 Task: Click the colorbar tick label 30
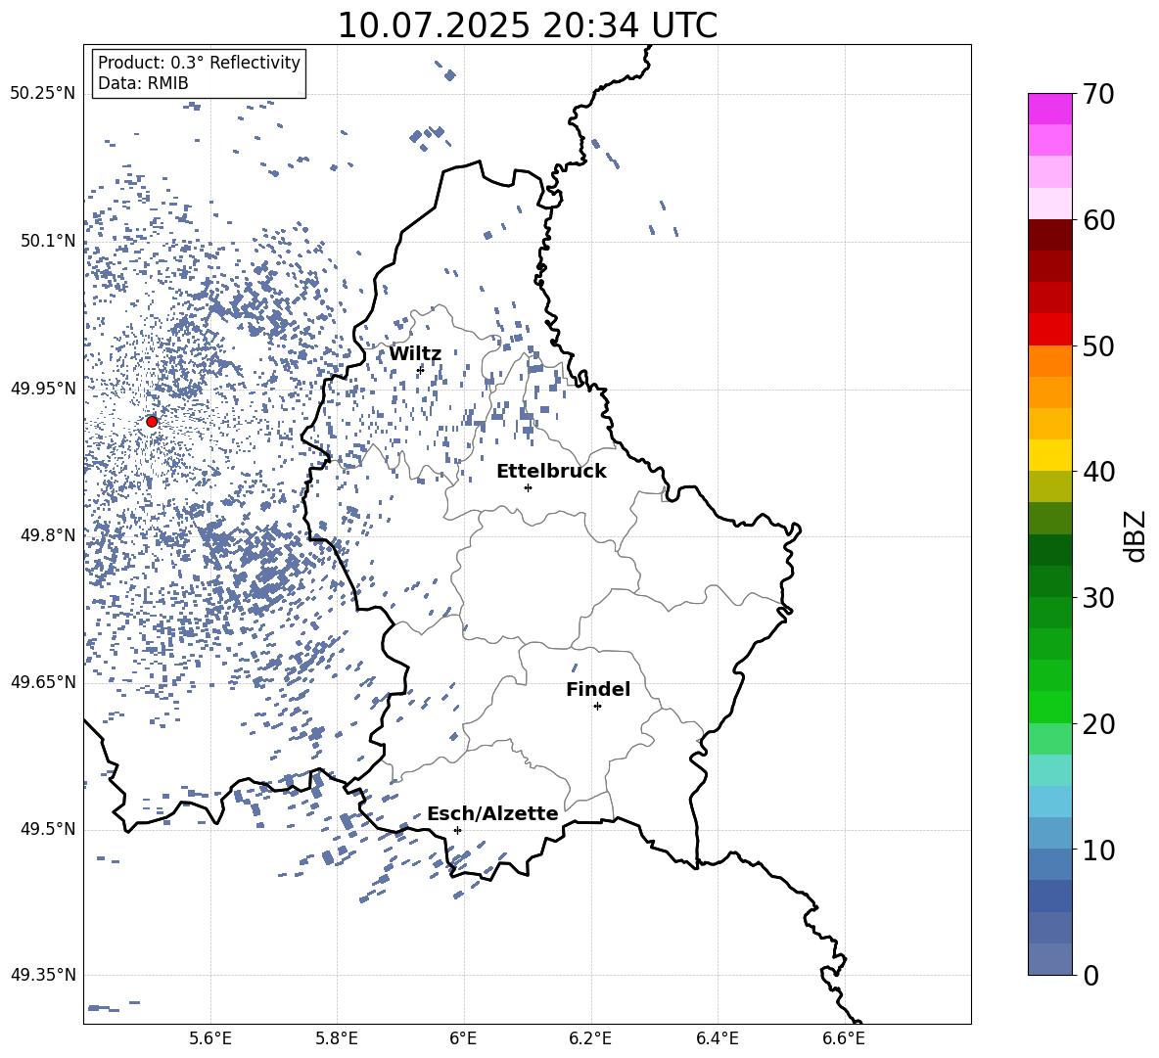[1098, 598]
